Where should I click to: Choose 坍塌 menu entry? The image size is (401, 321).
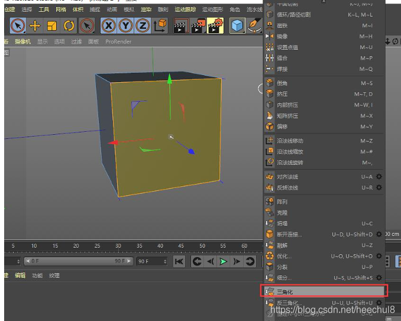(324, 223)
